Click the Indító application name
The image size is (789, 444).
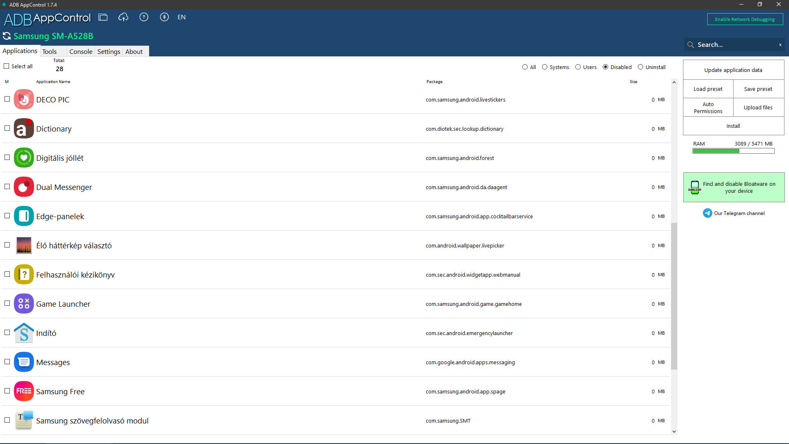click(x=46, y=333)
